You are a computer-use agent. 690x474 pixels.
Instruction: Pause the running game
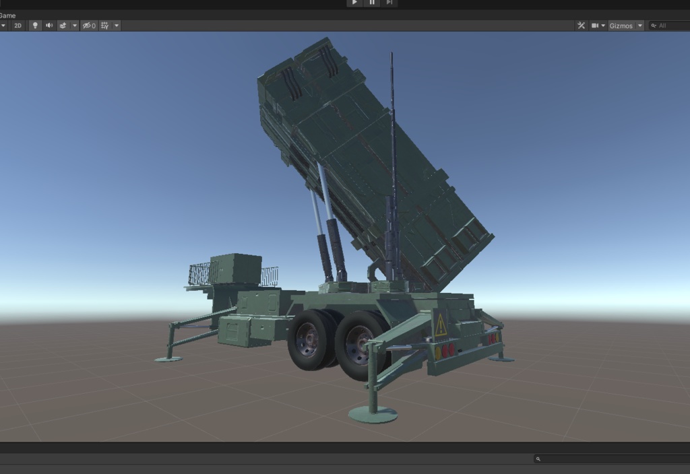tap(371, 3)
